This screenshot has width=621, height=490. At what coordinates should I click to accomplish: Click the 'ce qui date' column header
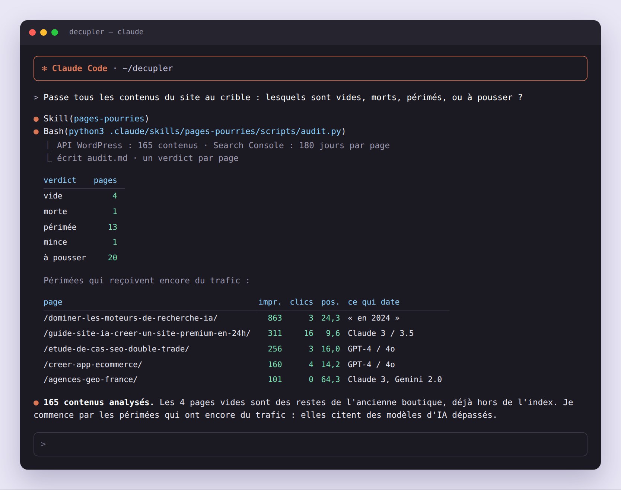pyautogui.click(x=373, y=302)
